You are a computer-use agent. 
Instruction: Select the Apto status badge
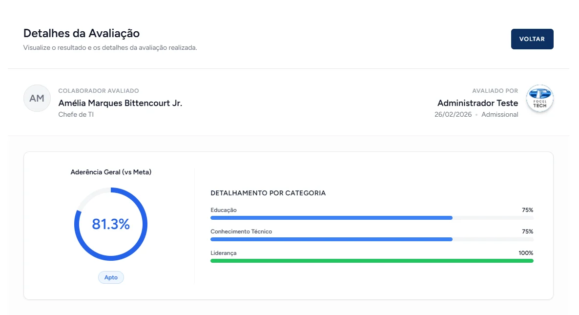tap(111, 277)
